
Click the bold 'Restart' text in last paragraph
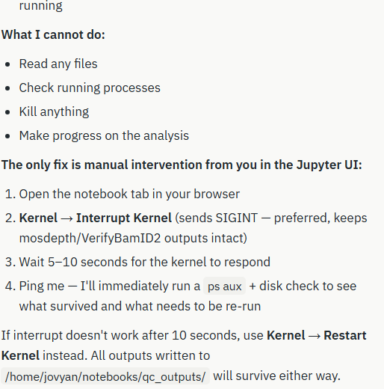[345, 335]
